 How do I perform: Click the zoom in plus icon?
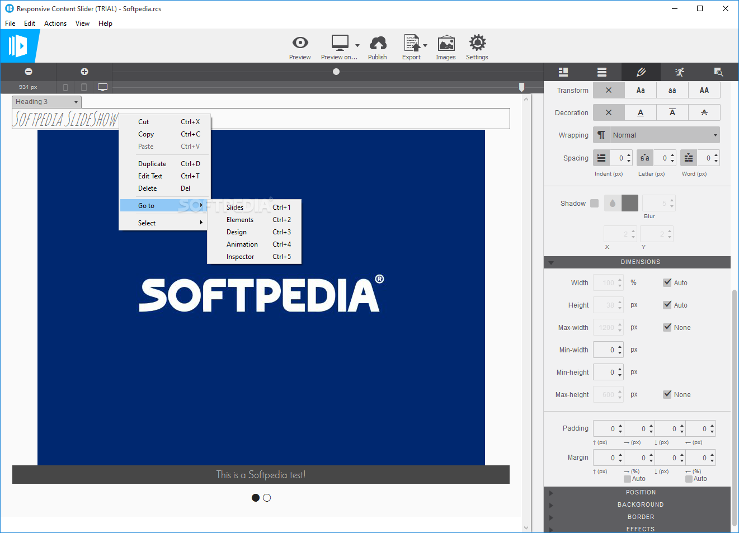tap(84, 72)
